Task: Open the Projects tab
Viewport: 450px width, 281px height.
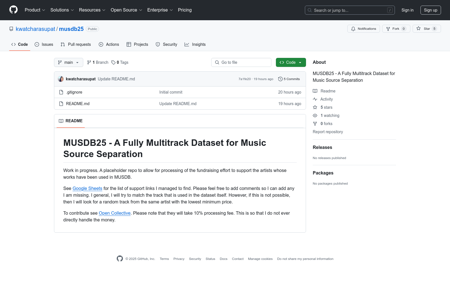Action: click(x=137, y=44)
